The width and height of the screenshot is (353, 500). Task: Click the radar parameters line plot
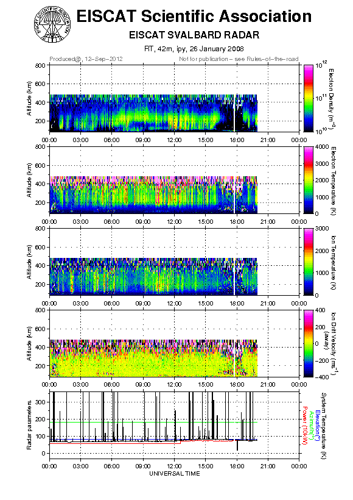coord(174,426)
